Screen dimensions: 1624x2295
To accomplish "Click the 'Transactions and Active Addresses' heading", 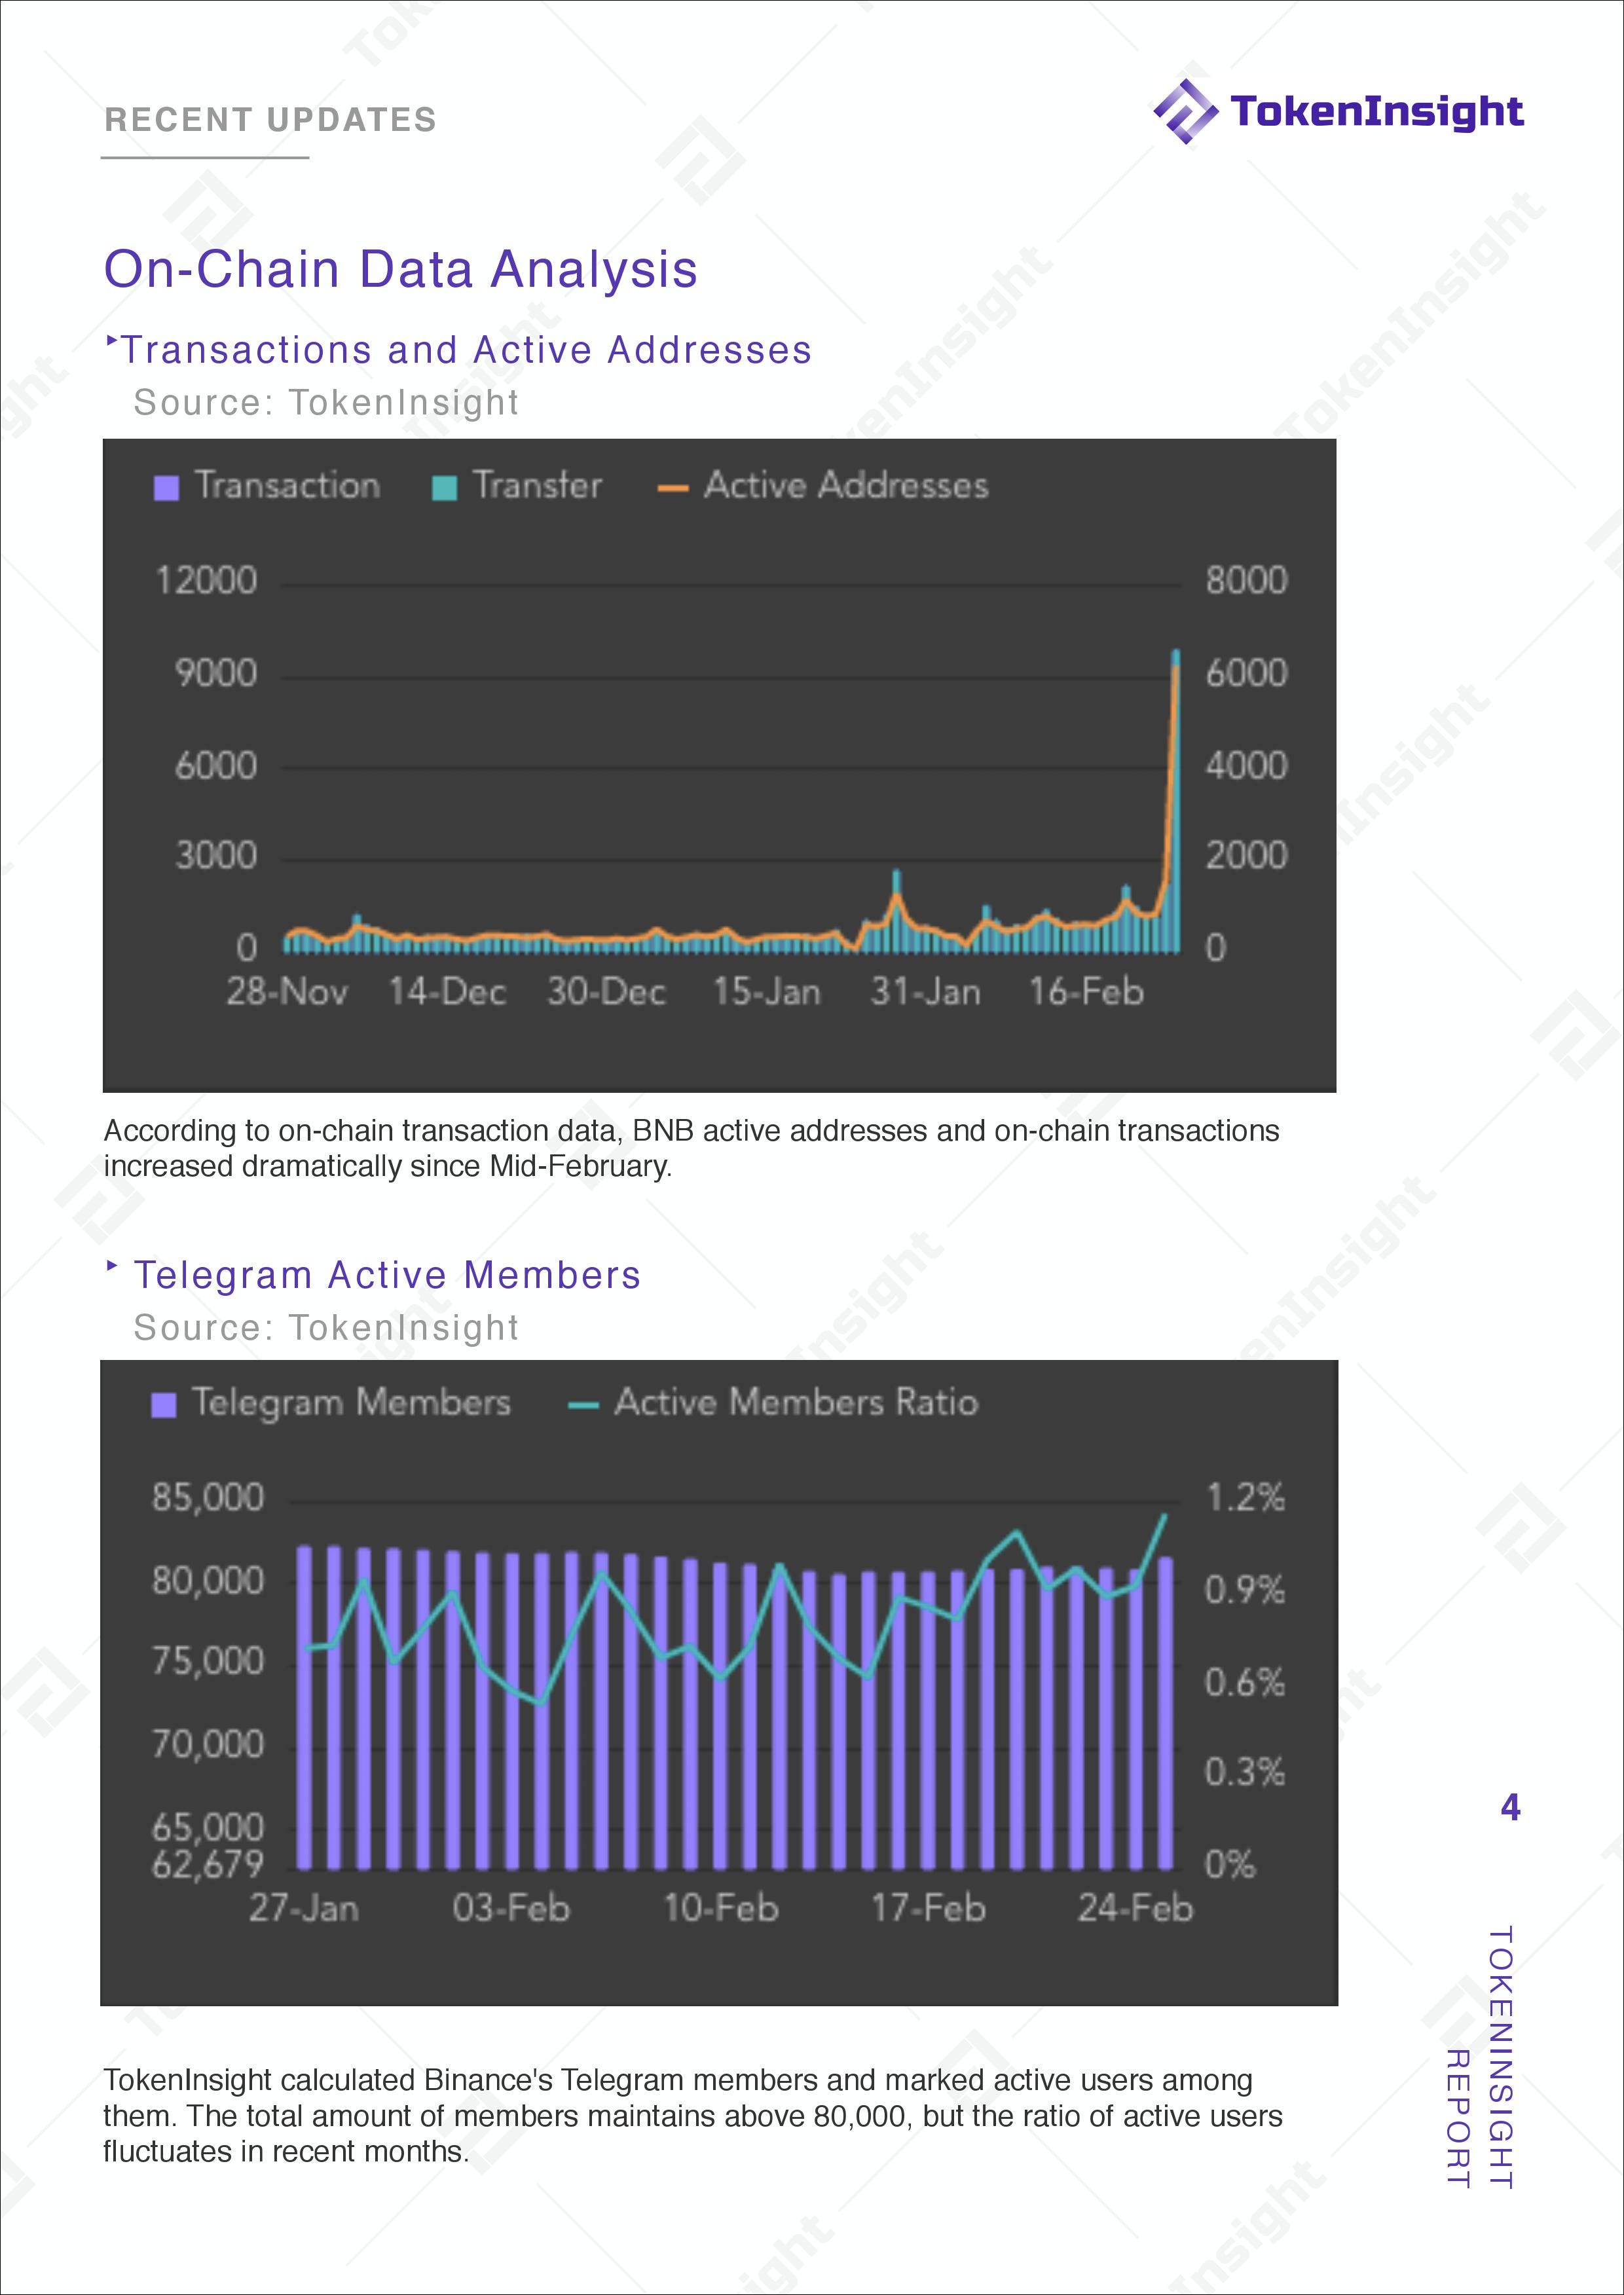I will tap(466, 350).
